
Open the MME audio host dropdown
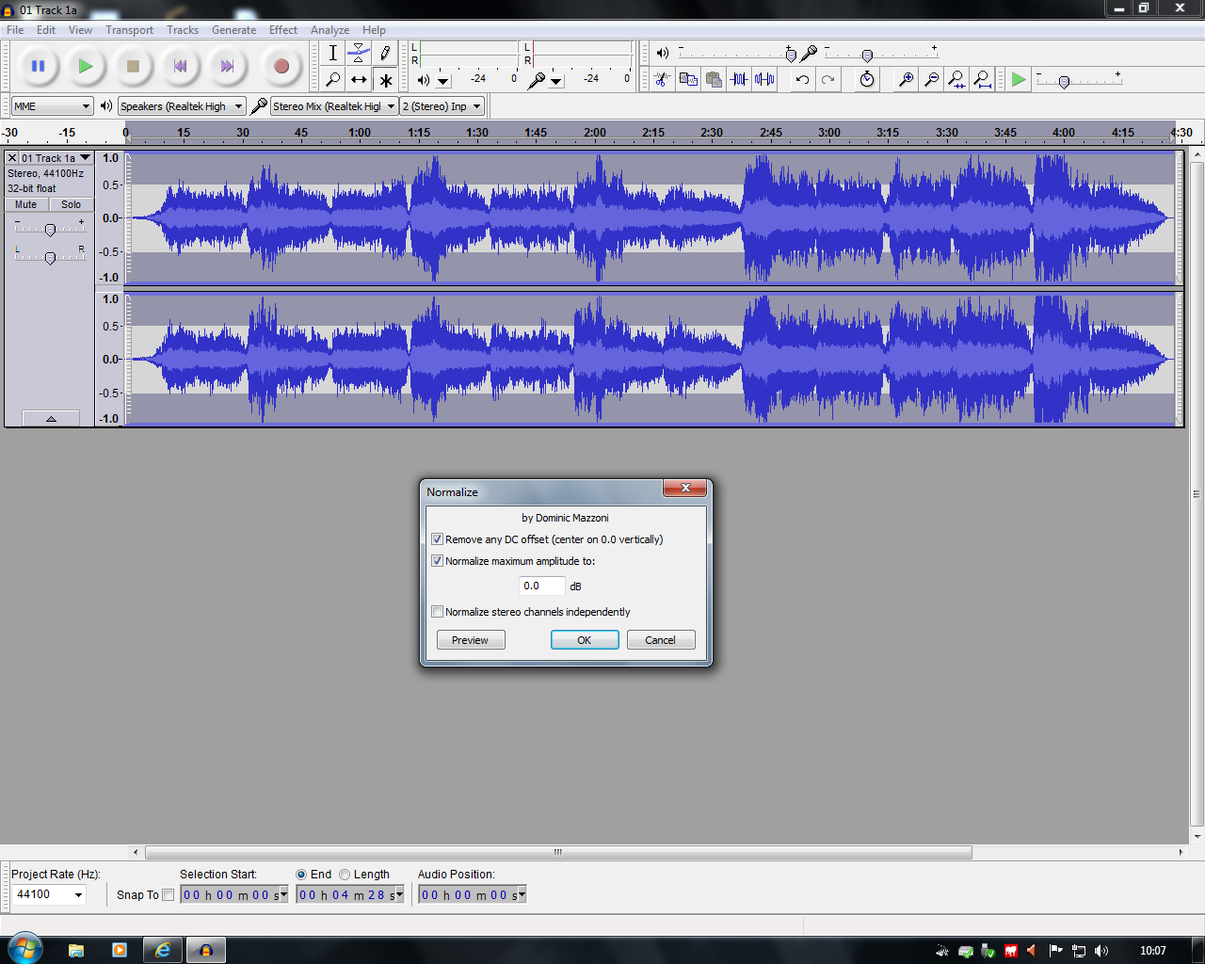[x=52, y=106]
